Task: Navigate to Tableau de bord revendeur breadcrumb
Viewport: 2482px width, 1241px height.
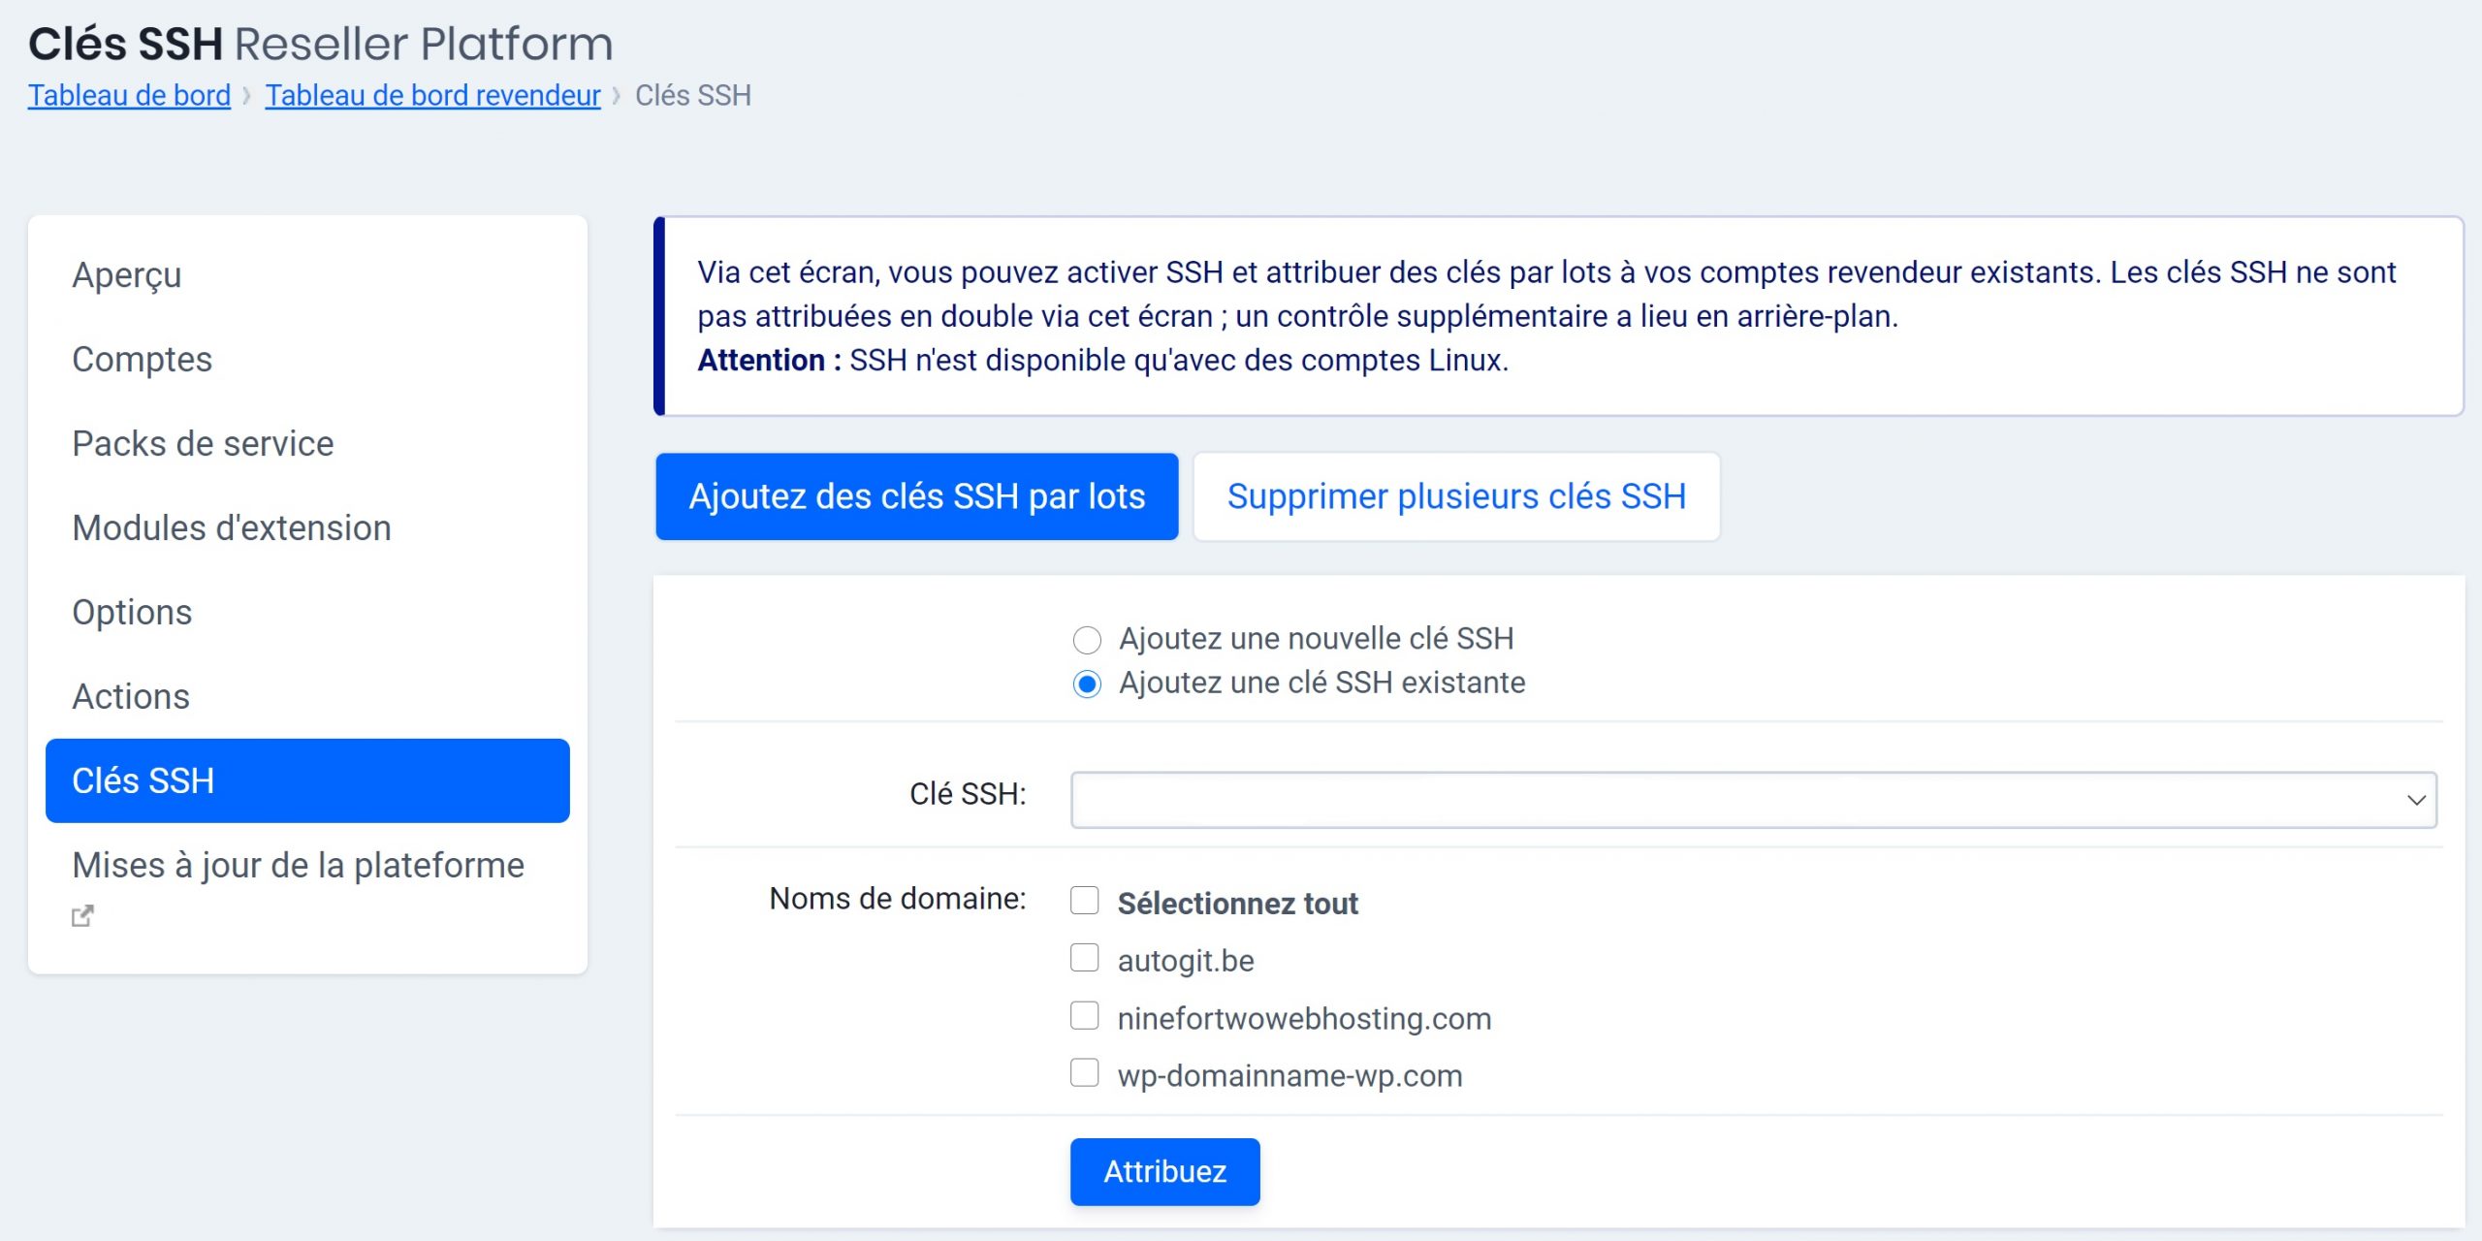Action: (431, 95)
